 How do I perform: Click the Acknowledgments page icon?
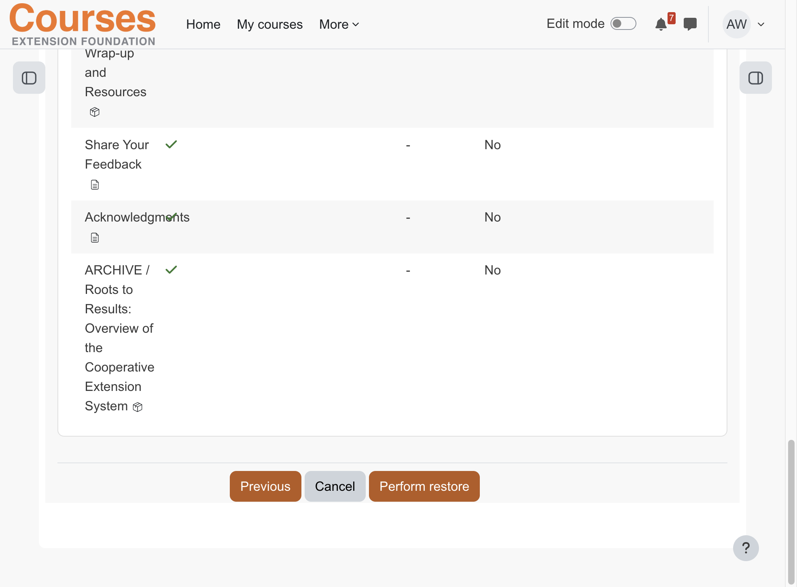pos(95,238)
